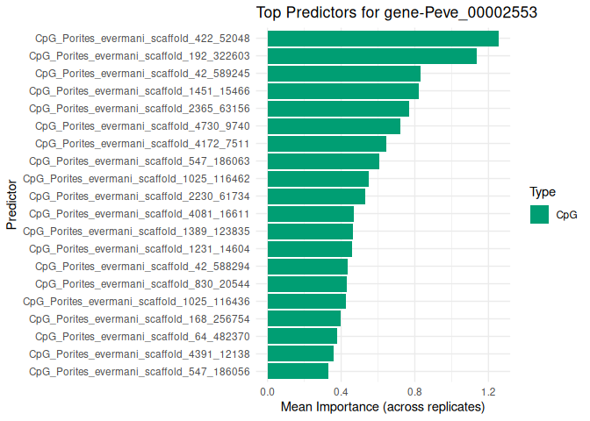Image resolution: width=590 pixels, height=421 pixels.
Task: Select the scaffold_42_589245 bar
Action: pyautogui.click(x=343, y=74)
